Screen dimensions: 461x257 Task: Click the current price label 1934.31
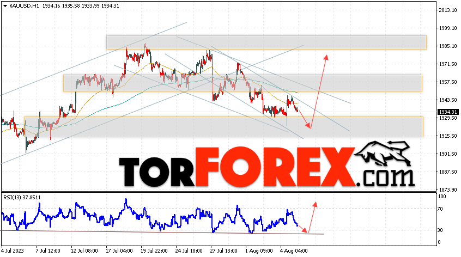tap(448, 112)
